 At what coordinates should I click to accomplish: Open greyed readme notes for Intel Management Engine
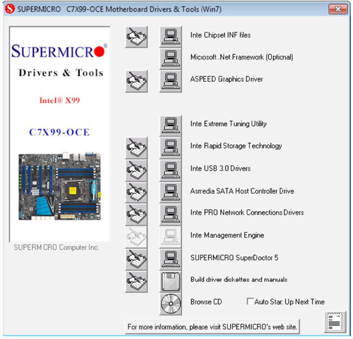136,237
